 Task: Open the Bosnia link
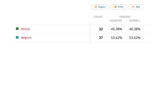[x=25, y=29]
